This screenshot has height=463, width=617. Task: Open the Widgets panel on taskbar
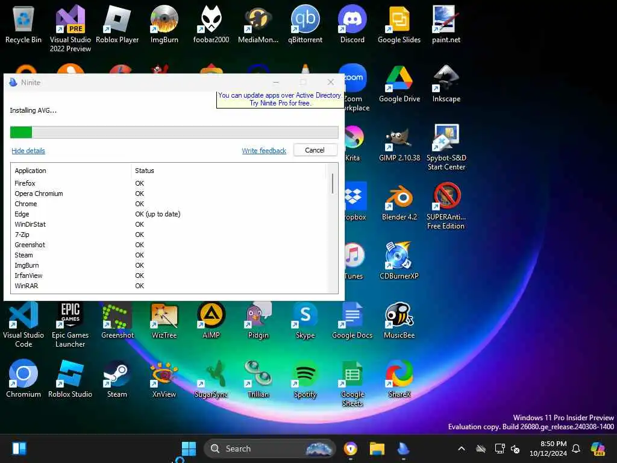click(x=19, y=449)
